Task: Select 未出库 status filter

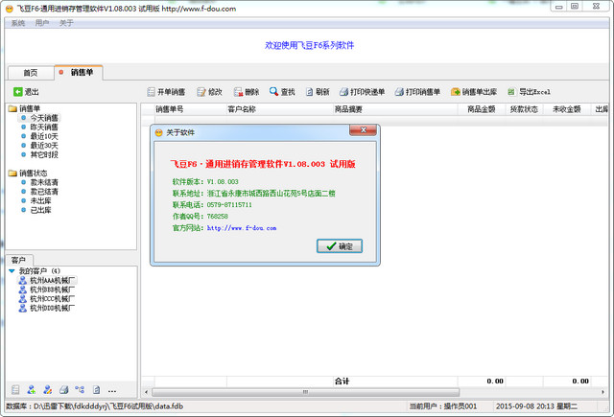Action: coord(40,200)
